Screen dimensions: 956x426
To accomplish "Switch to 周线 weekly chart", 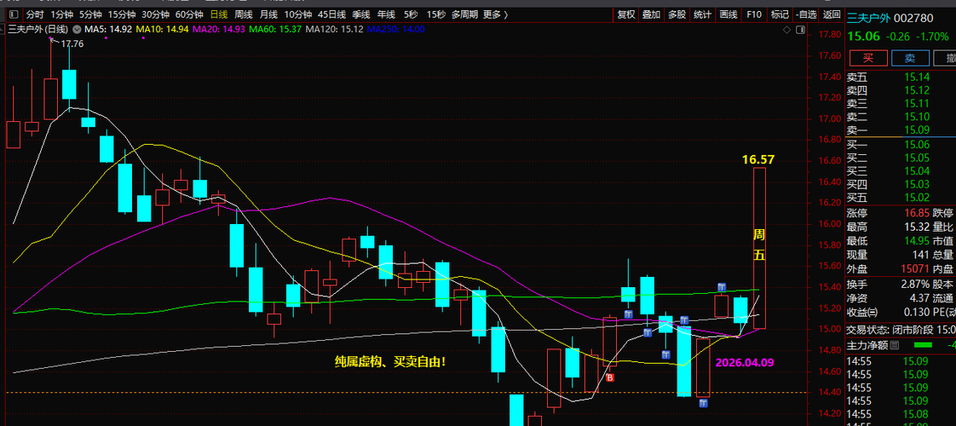I will pyautogui.click(x=244, y=14).
